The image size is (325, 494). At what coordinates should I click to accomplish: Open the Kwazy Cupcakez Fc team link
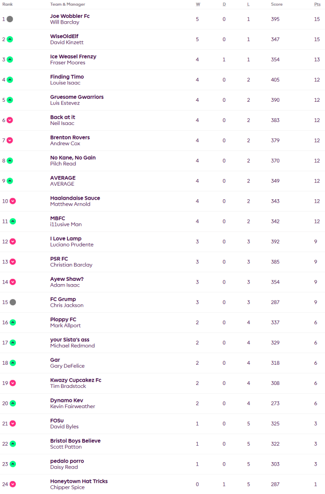[x=76, y=380]
